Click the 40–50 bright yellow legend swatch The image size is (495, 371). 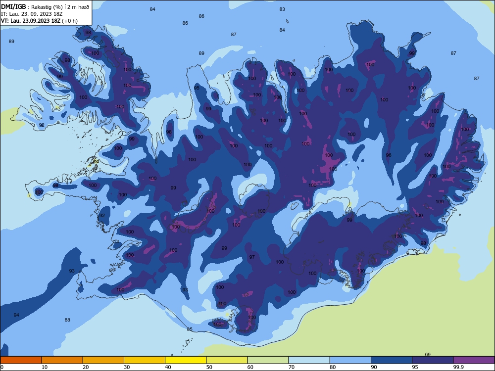tap(186, 360)
